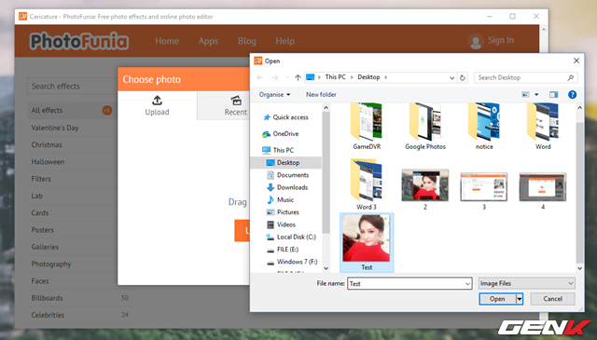Image resolution: width=597 pixels, height=340 pixels.
Task: Change the view layout icon in the Open dialog
Action: 525,95
